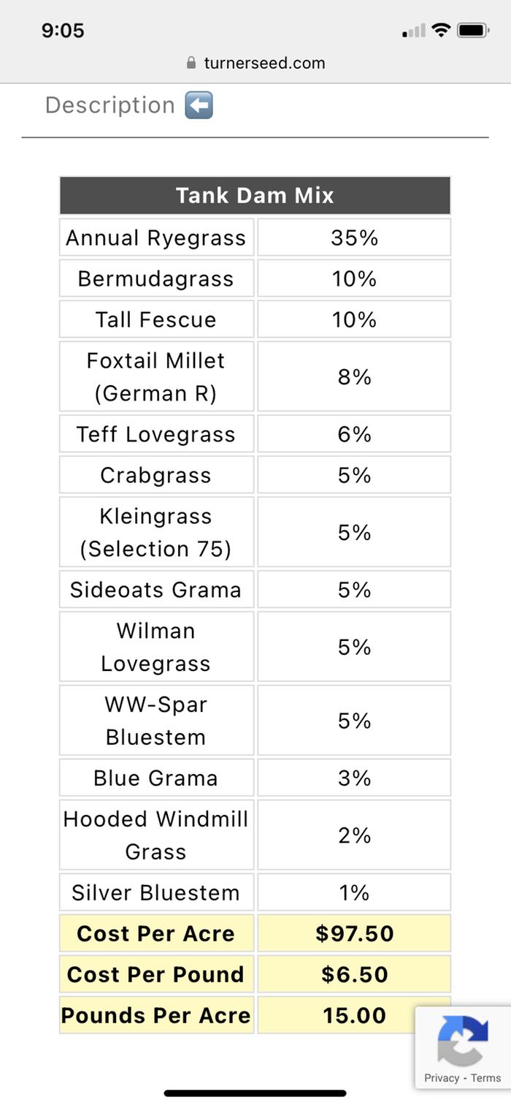Tap the Wi-Fi status icon

pos(440,30)
